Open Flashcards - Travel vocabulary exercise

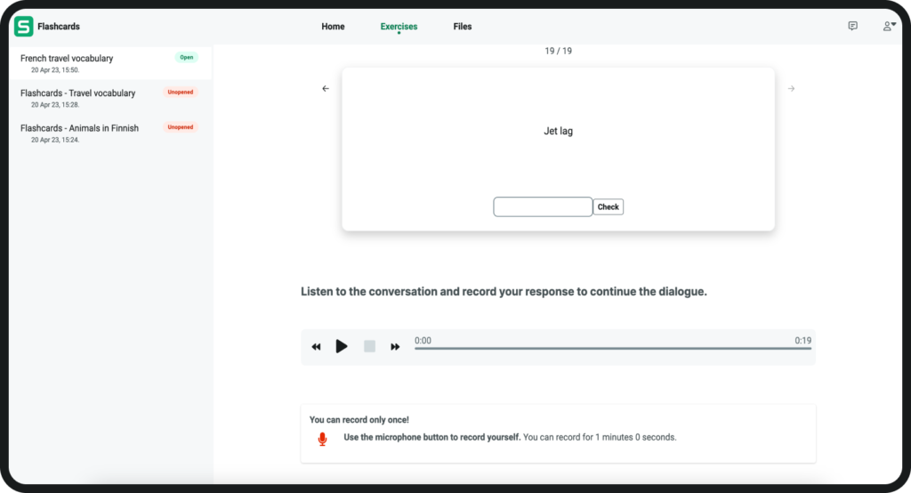(77, 93)
